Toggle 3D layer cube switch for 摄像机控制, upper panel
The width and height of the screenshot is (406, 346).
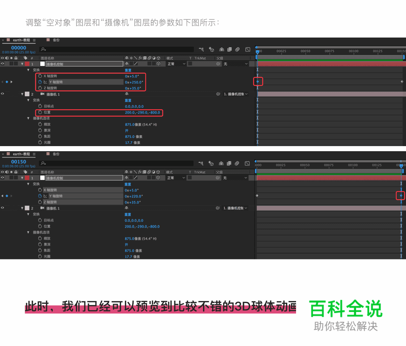tap(158, 64)
